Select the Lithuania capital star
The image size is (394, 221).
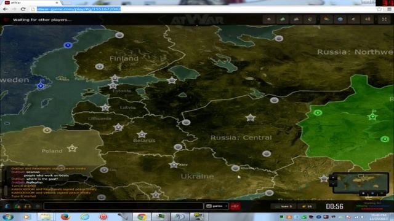[118, 127]
